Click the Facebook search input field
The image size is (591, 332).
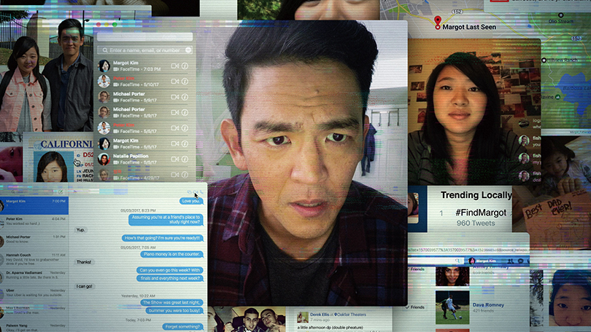coord(434,261)
